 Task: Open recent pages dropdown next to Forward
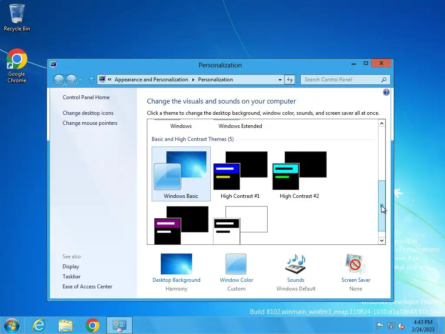pos(80,80)
